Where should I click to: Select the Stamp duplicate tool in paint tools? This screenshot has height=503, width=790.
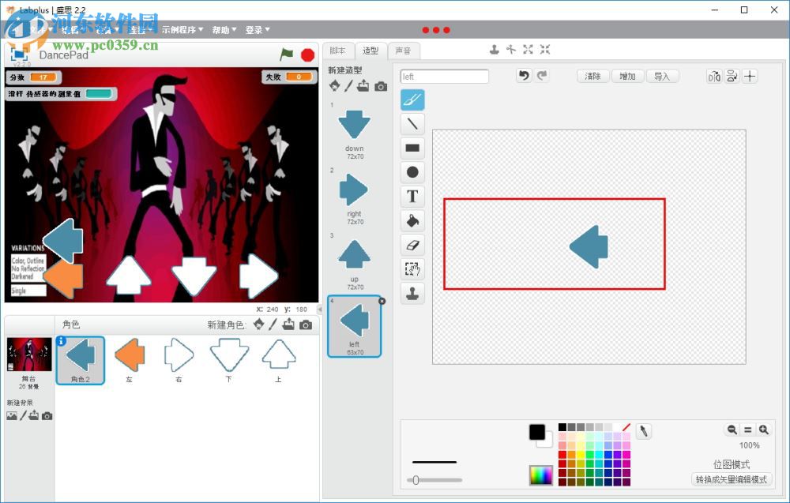point(412,293)
